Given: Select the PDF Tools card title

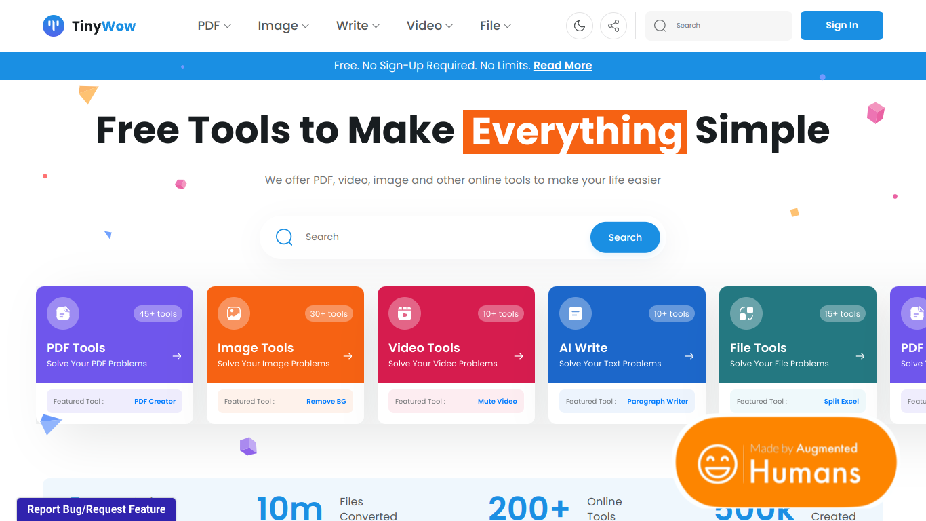Looking at the screenshot, I should click(x=76, y=348).
